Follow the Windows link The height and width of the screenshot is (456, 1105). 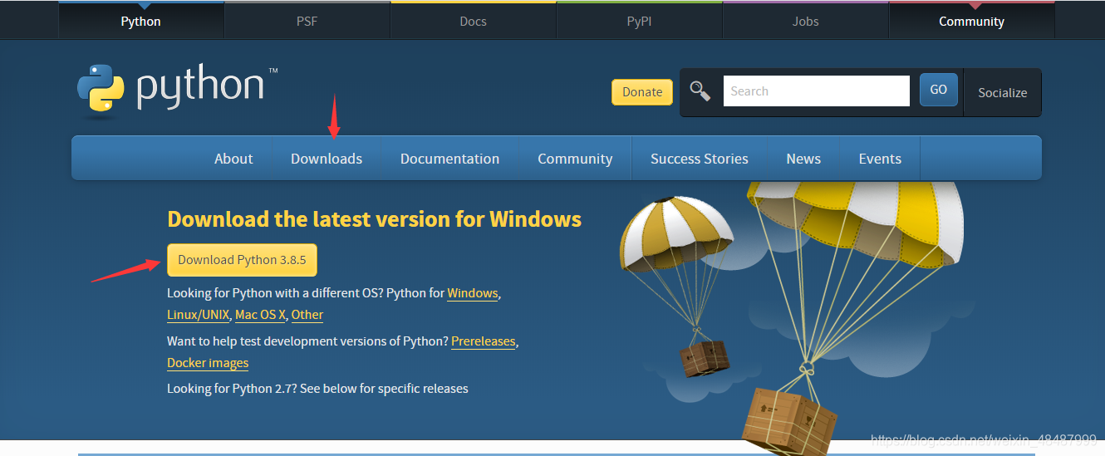point(473,293)
